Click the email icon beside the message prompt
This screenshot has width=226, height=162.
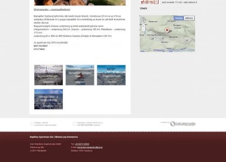point(32,124)
